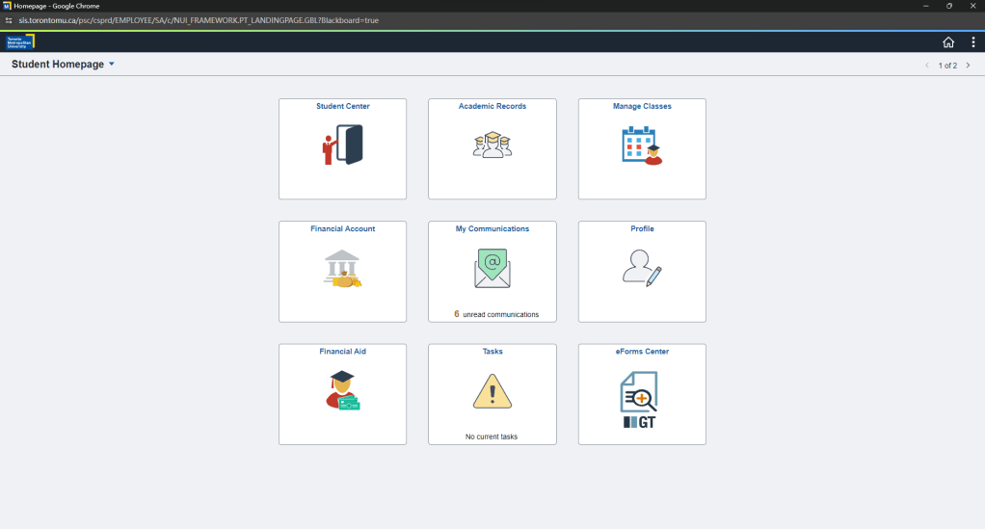The image size is (985, 529).
Task: Click the Academic Records graduates icon
Action: coord(492,145)
